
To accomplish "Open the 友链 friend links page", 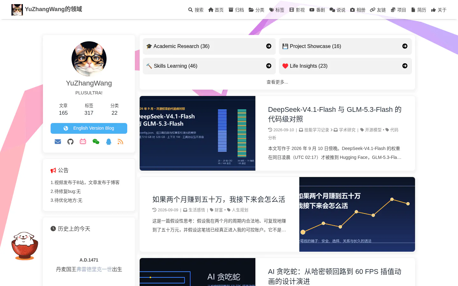I will [x=378, y=10].
